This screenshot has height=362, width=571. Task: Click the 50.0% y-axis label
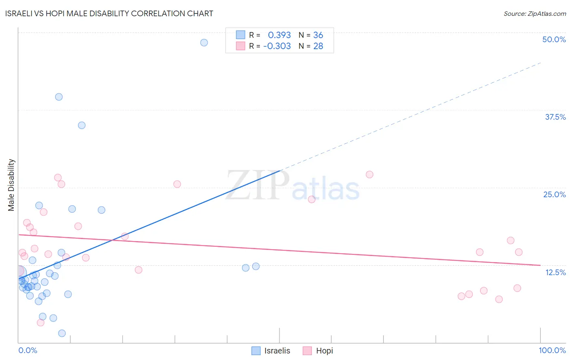point(554,39)
